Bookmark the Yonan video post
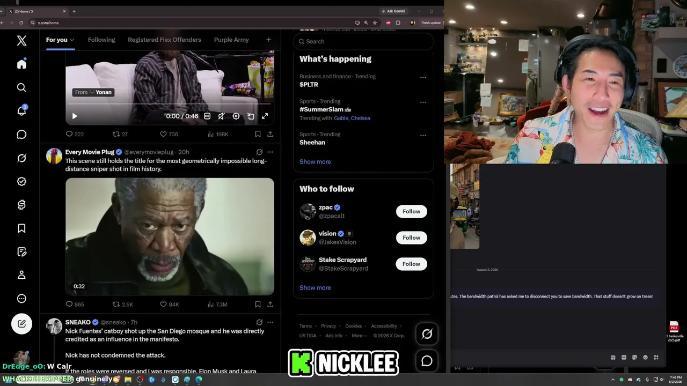This screenshot has height=386, width=687. pyautogui.click(x=258, y=134)
